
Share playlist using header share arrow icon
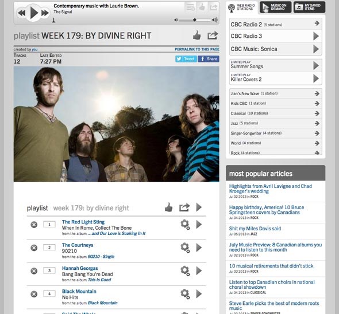coord(213,36)
